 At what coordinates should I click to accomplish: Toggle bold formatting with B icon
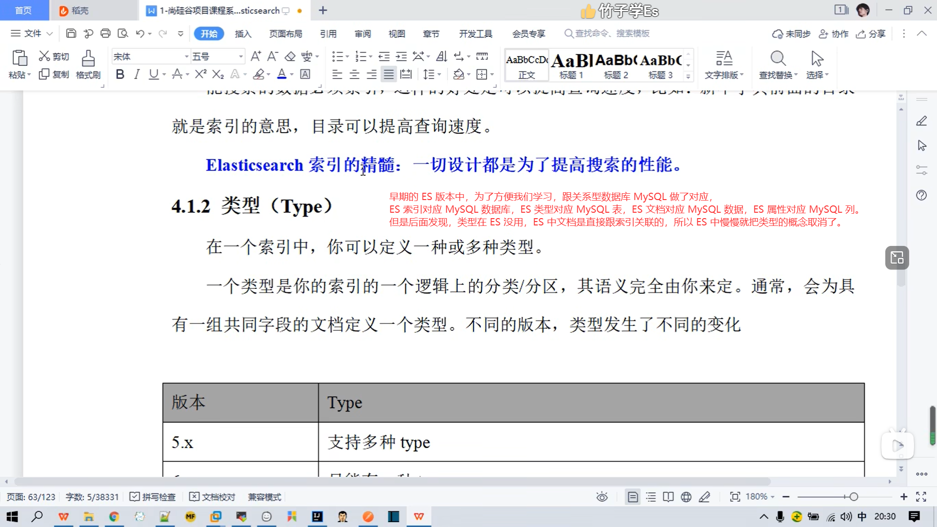point(120,74)
